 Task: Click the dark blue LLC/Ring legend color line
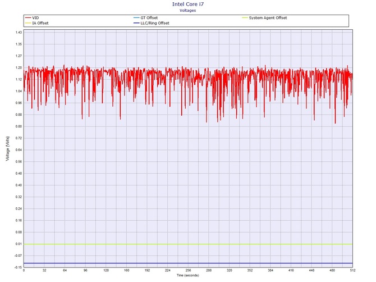pyautogui.click(x=136, y=23)
